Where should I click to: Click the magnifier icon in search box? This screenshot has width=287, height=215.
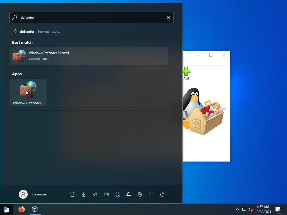[15, 17]
